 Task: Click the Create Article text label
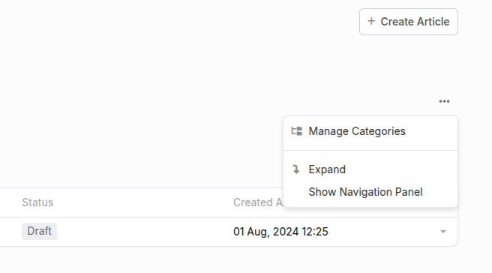(415, 22)
